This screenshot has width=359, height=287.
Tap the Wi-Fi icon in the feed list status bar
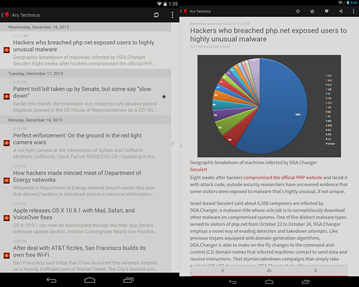[159, 4]
